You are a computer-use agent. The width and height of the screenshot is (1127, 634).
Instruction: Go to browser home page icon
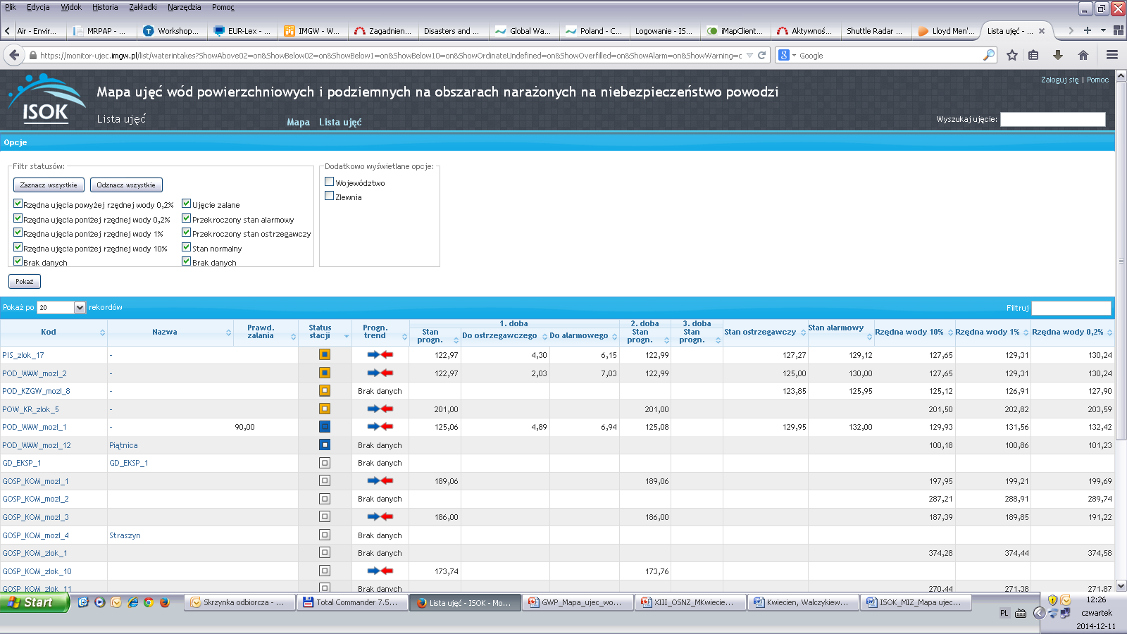click(1083, 55)
